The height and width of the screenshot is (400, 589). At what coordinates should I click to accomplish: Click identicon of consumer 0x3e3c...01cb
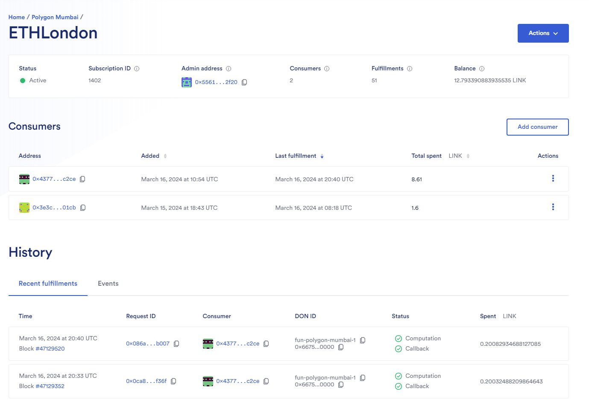(x=24, y=208)
